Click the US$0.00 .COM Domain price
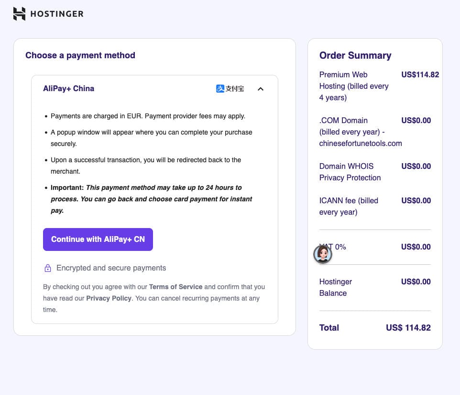The height and width of the screenshot is (395, 460). coord(416,121)
